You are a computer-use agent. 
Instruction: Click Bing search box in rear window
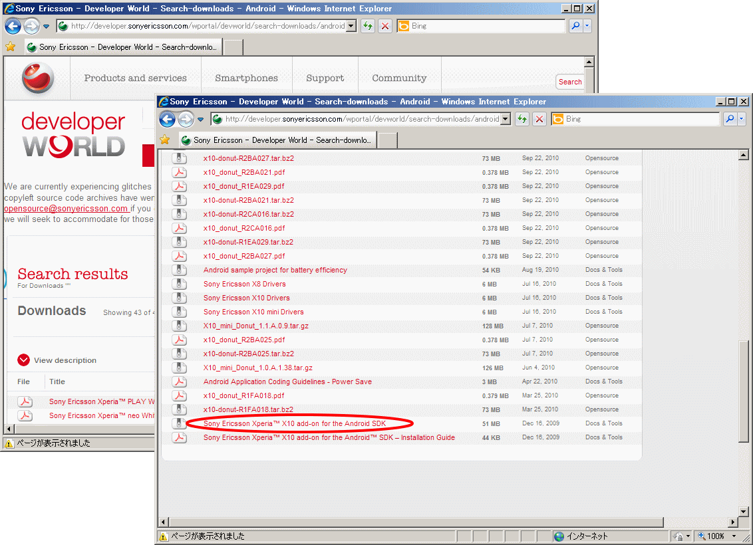point(481,26)
